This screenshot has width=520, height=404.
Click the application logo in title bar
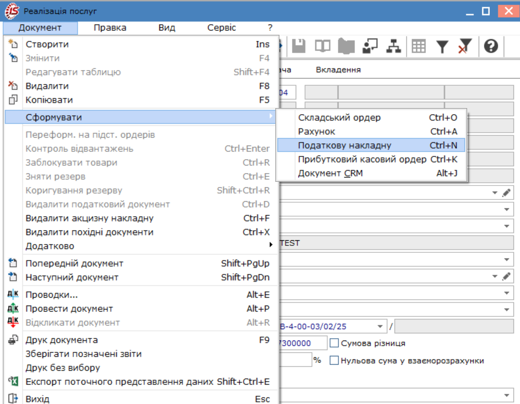click(x=12, y=11)
